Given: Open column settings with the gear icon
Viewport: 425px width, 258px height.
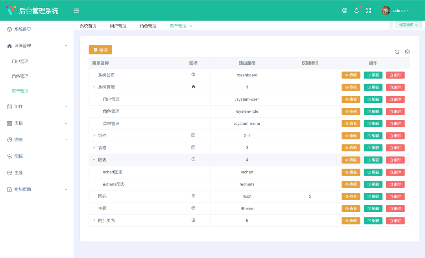Looking at the screenshot, I should pos(407,52).
